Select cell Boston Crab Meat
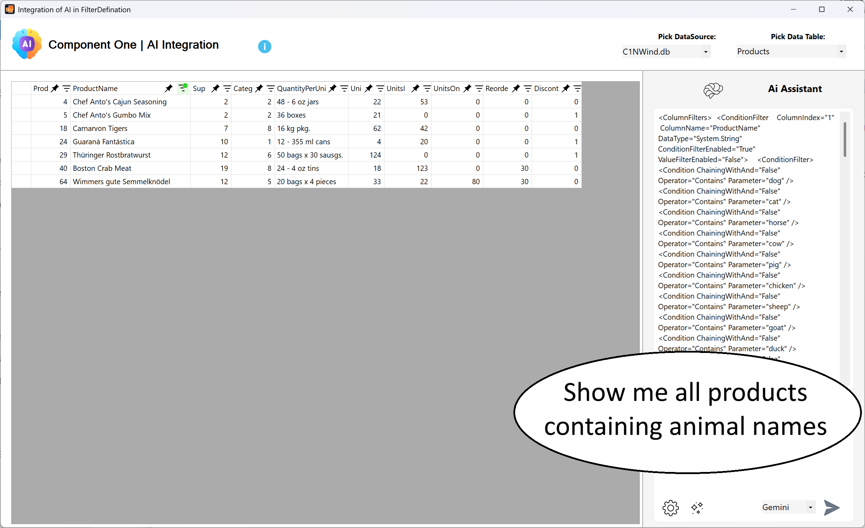Screen dimensions: 865x528 tap(130, 168)
